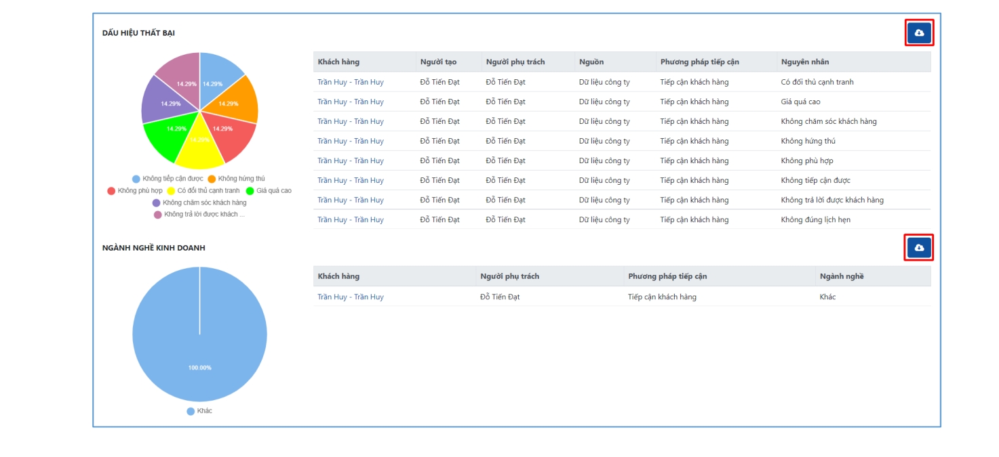
Task: Toggle the 'Không hứng thú' legend entry
Action: [236, 179]
